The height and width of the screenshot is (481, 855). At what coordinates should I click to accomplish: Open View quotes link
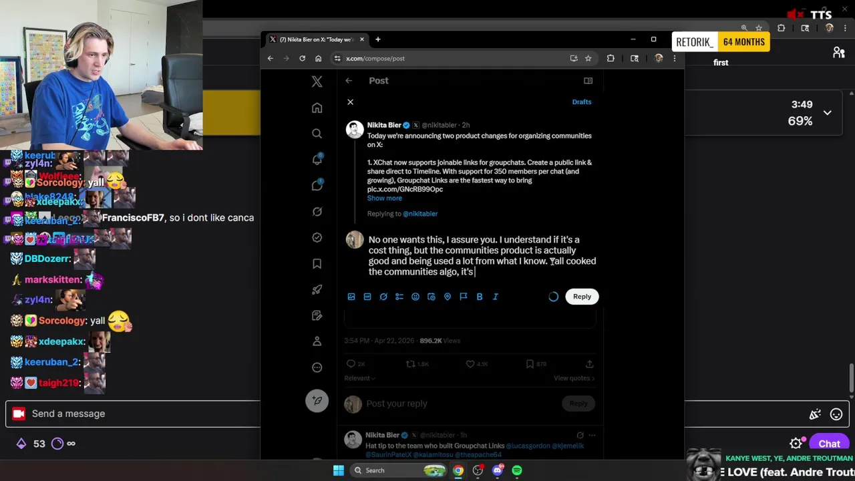point(574,378)
